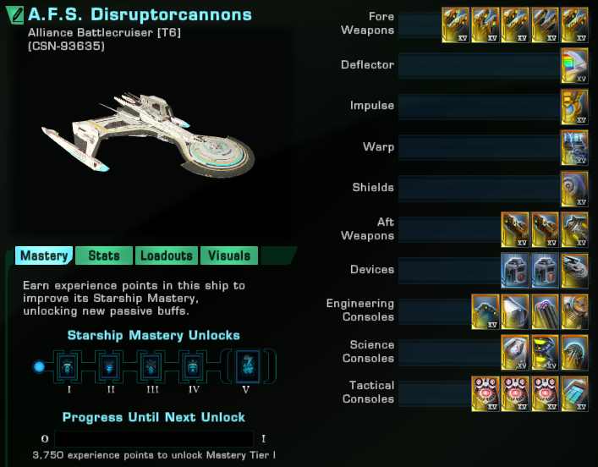Screen dimensions: 598x467
Task: Open the Loadouts tab
Action: [x=167, y=255]
